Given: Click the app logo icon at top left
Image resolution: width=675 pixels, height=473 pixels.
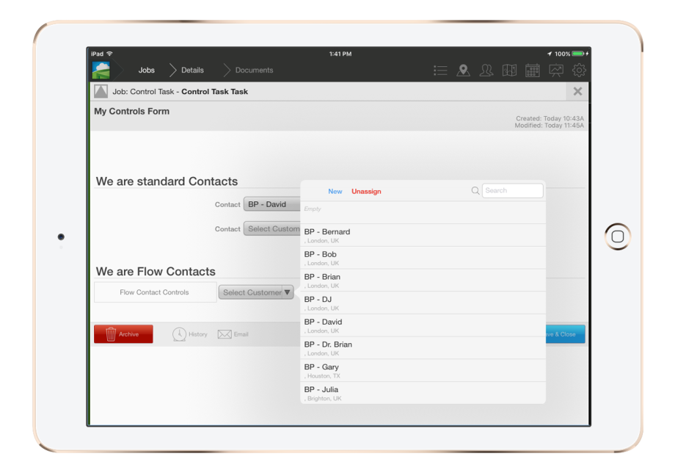Looking at the screenshot, I should 99,70.
